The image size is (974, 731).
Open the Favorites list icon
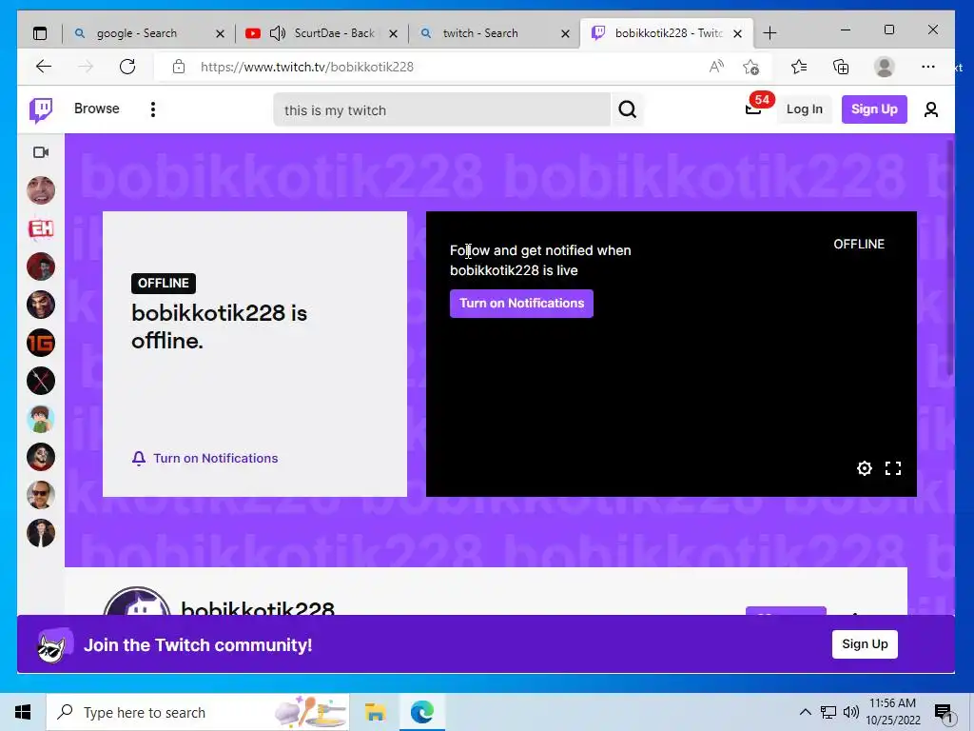(799, 67)
